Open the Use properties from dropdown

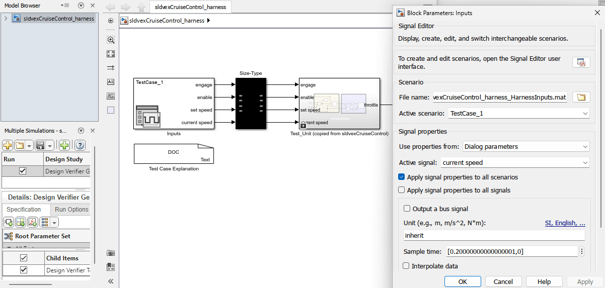(x=526, y=147)
